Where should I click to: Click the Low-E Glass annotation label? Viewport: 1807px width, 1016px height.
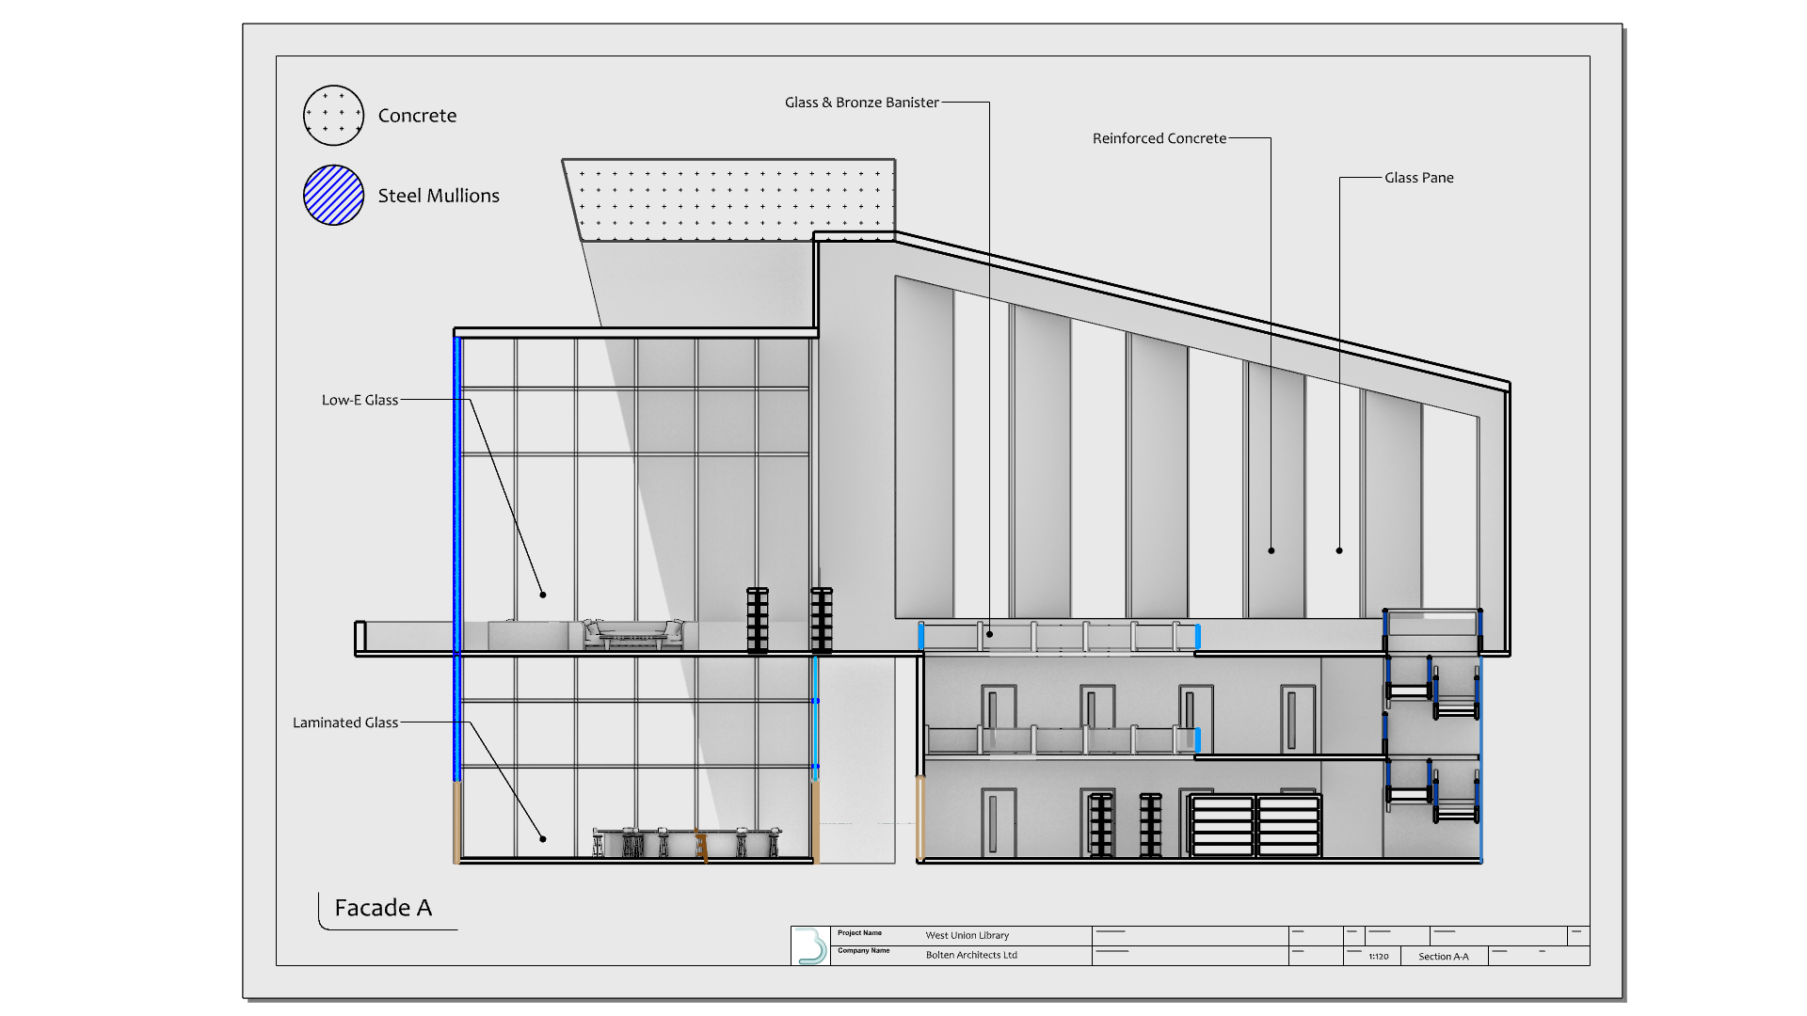[x=360, y=400]
